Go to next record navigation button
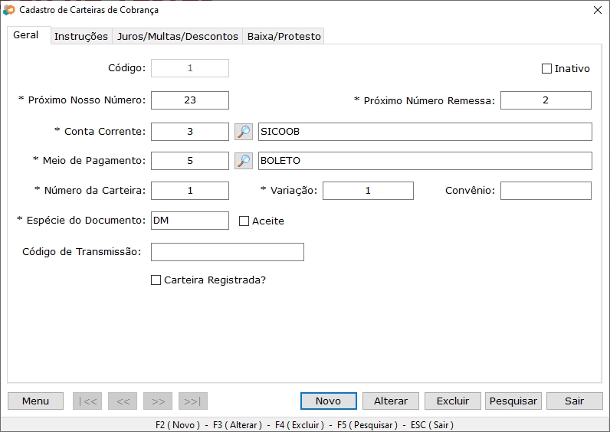Viewport: 610px width, 432px height. pos(158,401)
